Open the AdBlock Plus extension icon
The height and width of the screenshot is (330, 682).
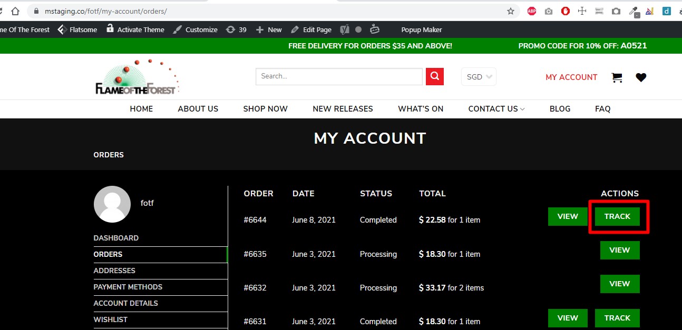pyautogui.click(x=532, y=11)
